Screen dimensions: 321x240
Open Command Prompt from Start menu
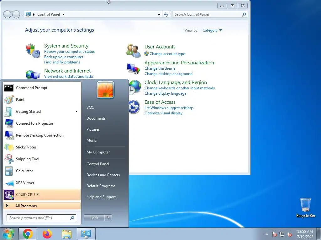42,88
